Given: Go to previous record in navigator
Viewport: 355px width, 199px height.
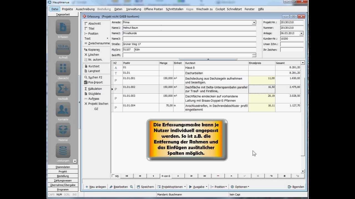Looking at the screenshot, I should point(153,176).
